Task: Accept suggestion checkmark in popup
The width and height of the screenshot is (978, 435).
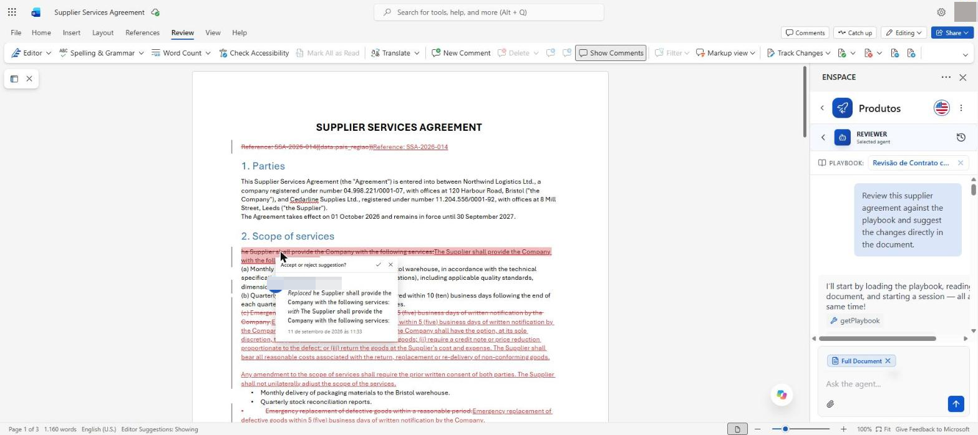Action: tap(378, 265)
